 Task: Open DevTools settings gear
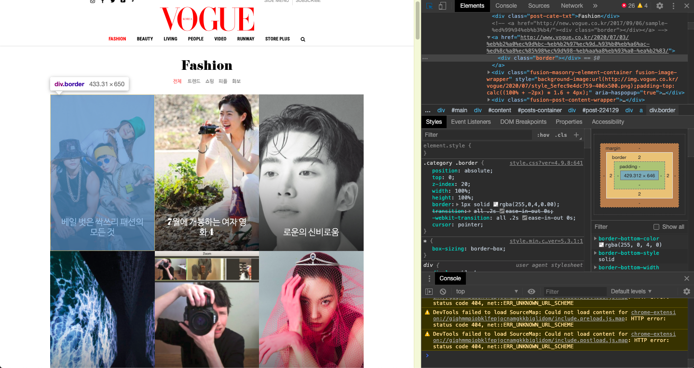(660, 6)
